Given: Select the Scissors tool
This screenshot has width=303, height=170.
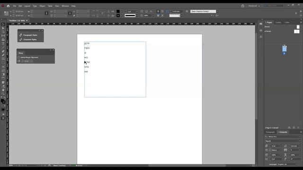Looking at the screenshot, I should point(3,67).
